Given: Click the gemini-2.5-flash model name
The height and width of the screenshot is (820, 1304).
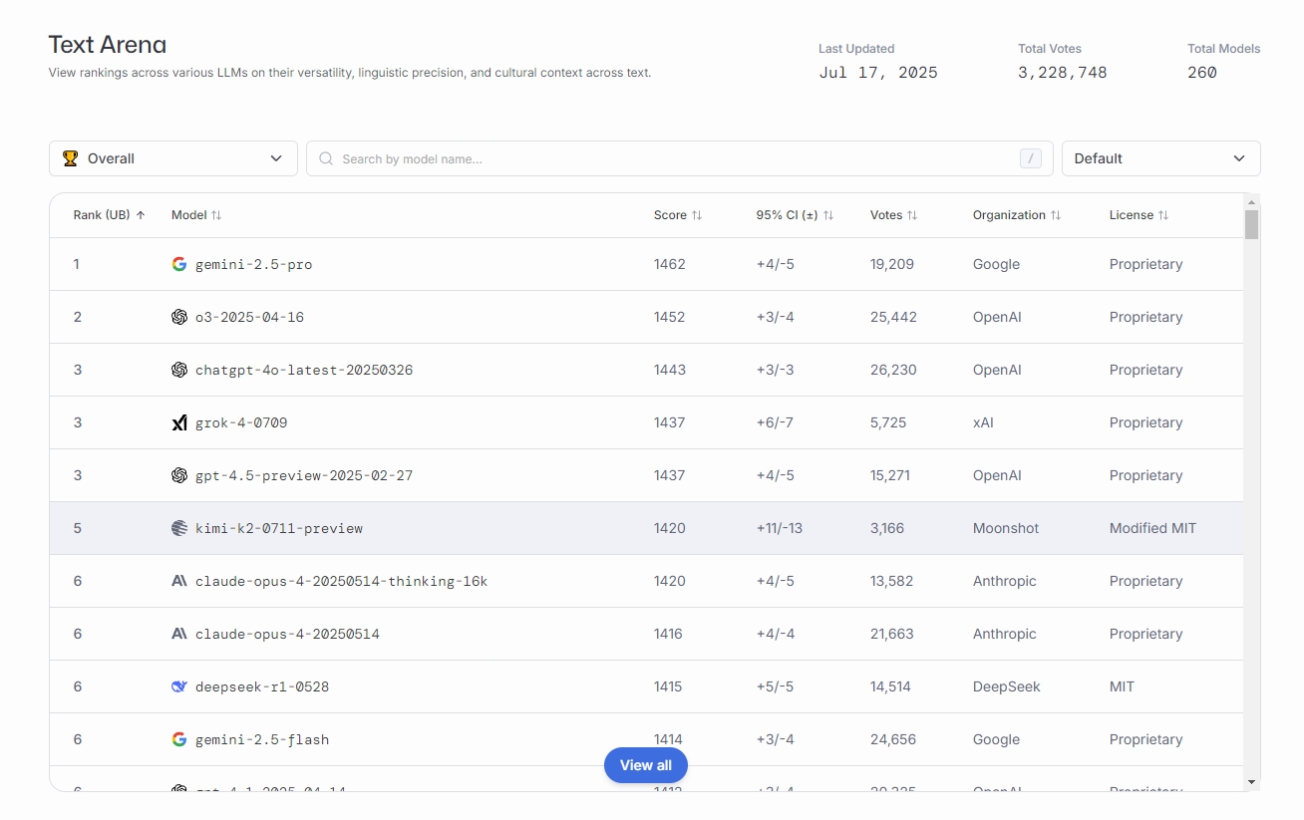Looking at the screenshot, I should [262, 739].
